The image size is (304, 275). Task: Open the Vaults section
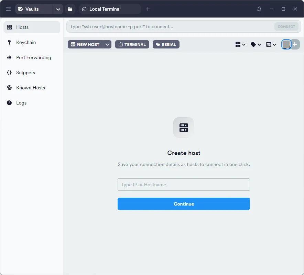[34, 9]
